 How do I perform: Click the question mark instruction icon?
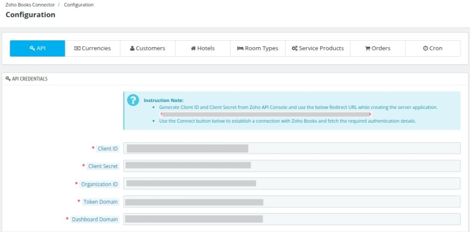pos(133,100)
